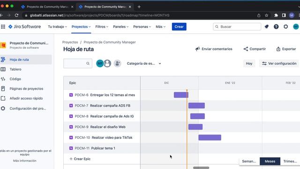Click the Proyectos breadcrumb link
Screen dimensions: 300x169
[70, 42]
